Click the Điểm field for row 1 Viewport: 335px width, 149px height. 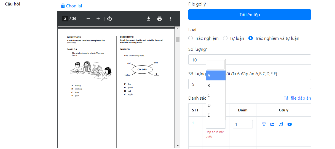(243, 124)
